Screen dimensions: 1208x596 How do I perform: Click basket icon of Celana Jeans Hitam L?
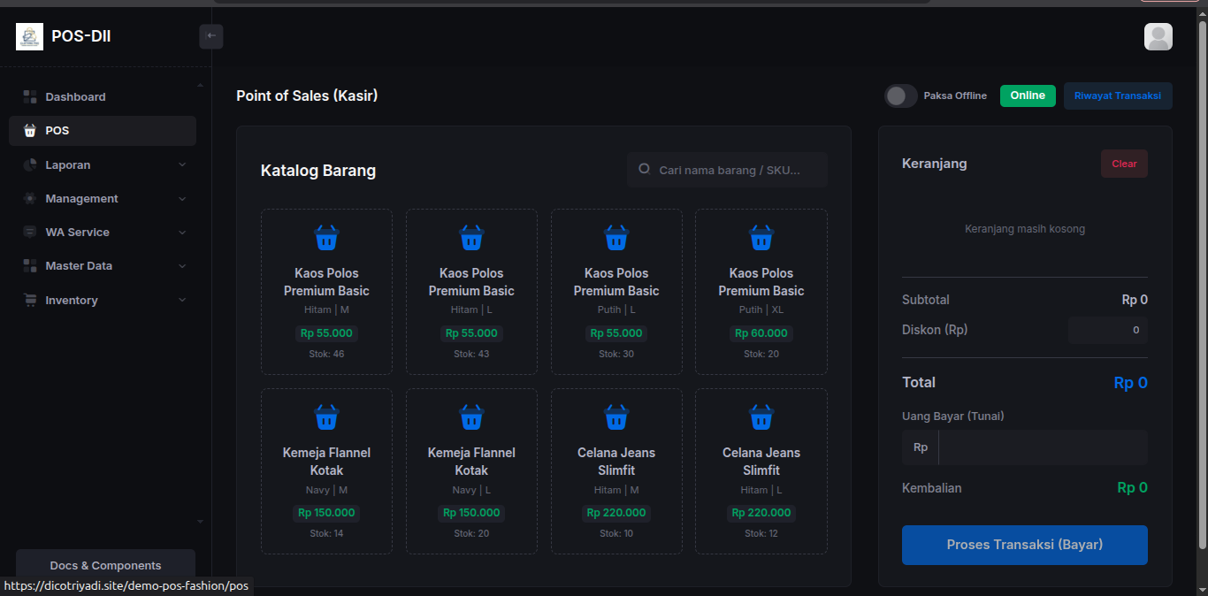pos(761,417)
